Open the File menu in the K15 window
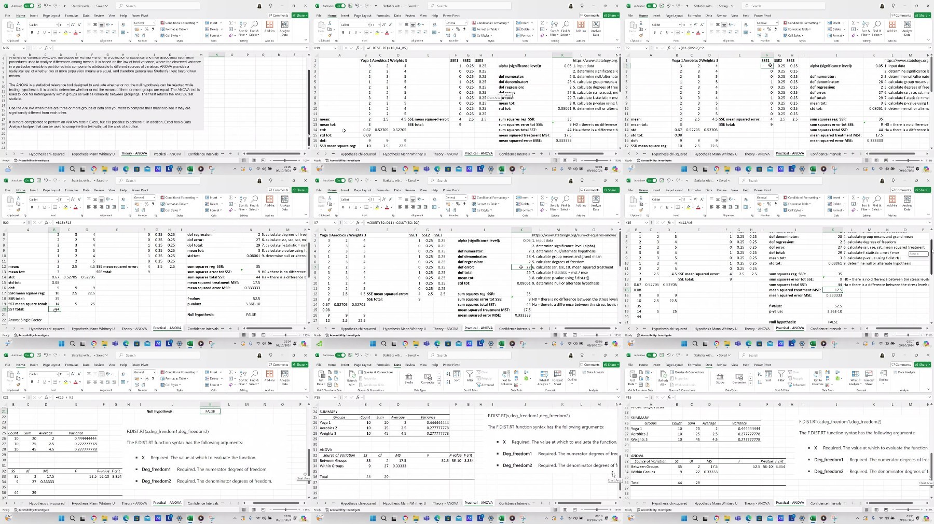 click(x=630, y=190)
